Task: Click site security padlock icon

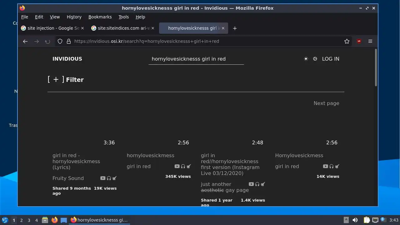Action: tap(69, 41)
